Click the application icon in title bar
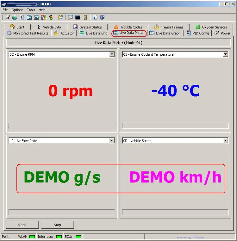Image resolution: width=237 pixels, height=241 pixels. tap(4, 4)
